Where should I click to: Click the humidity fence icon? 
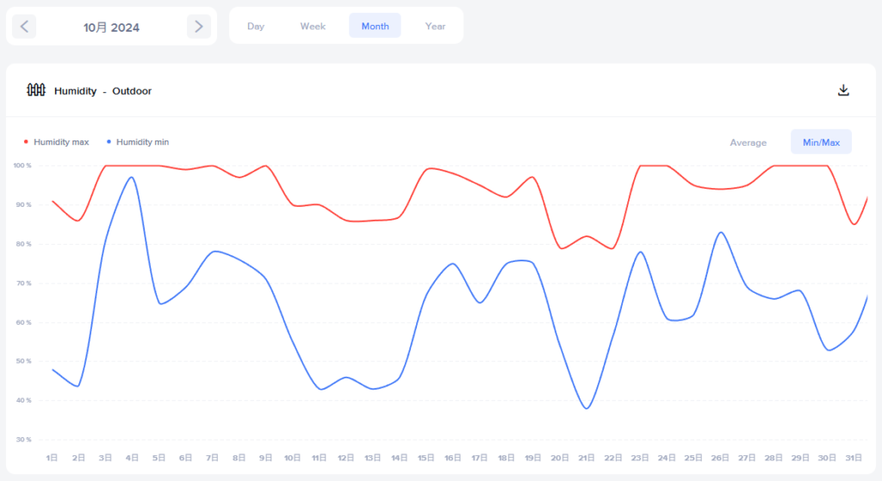36,91
